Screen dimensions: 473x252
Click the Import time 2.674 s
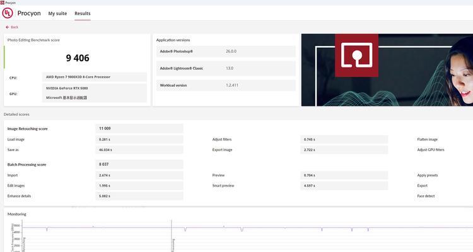(104, 175)
